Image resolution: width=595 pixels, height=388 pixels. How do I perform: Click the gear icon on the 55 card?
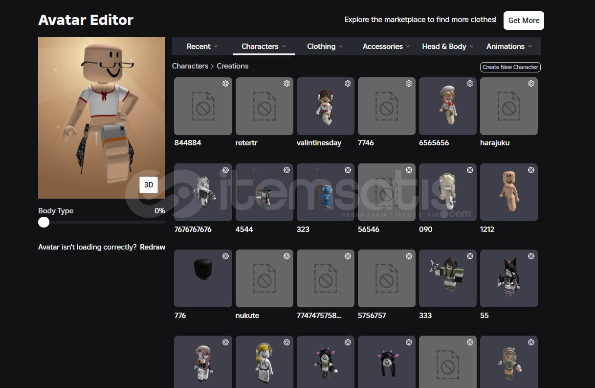531,256
